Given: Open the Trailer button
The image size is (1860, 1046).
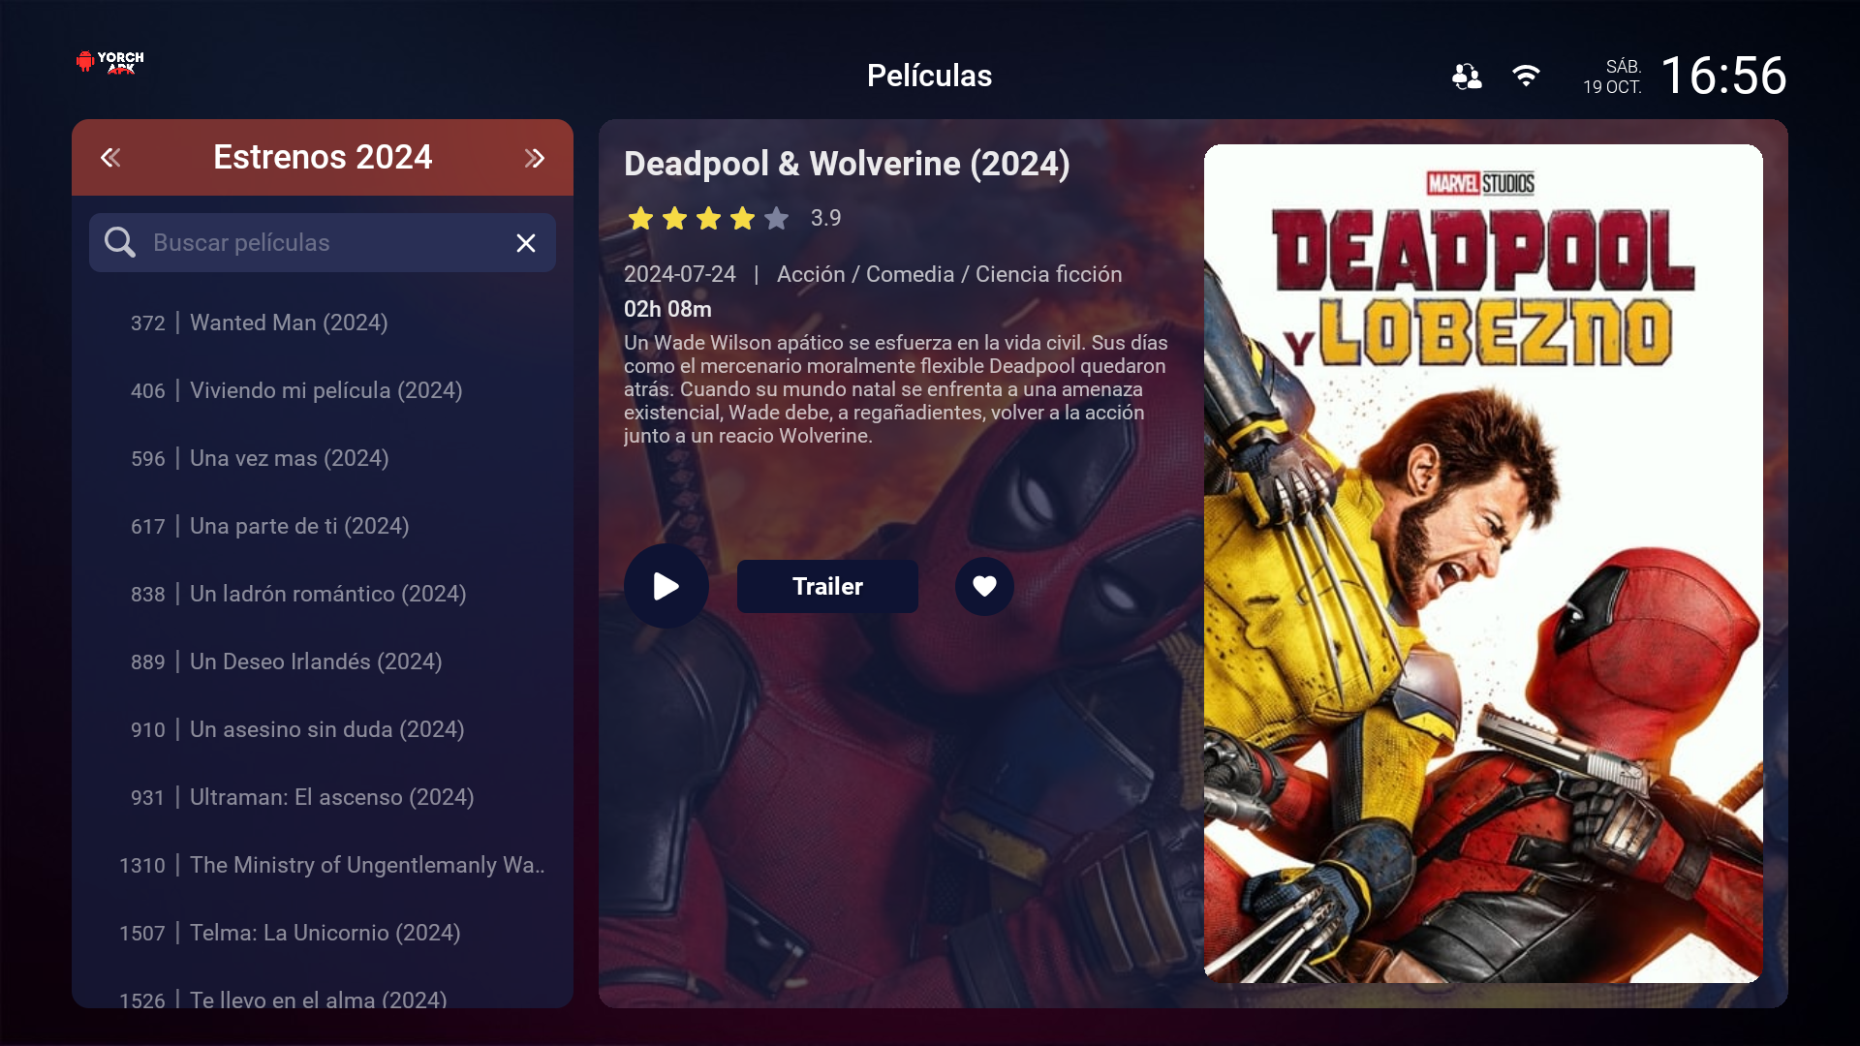Looking at the screenshot, I should tap(827, 586).
